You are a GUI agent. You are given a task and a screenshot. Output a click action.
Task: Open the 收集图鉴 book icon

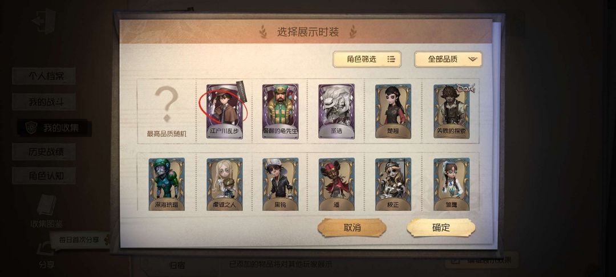point(47,211)
